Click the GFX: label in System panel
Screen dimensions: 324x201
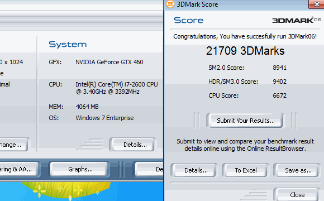(55, 62)
